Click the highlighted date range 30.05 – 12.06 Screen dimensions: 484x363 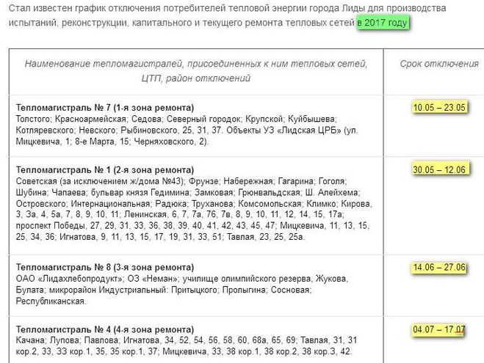coord(440,169)
